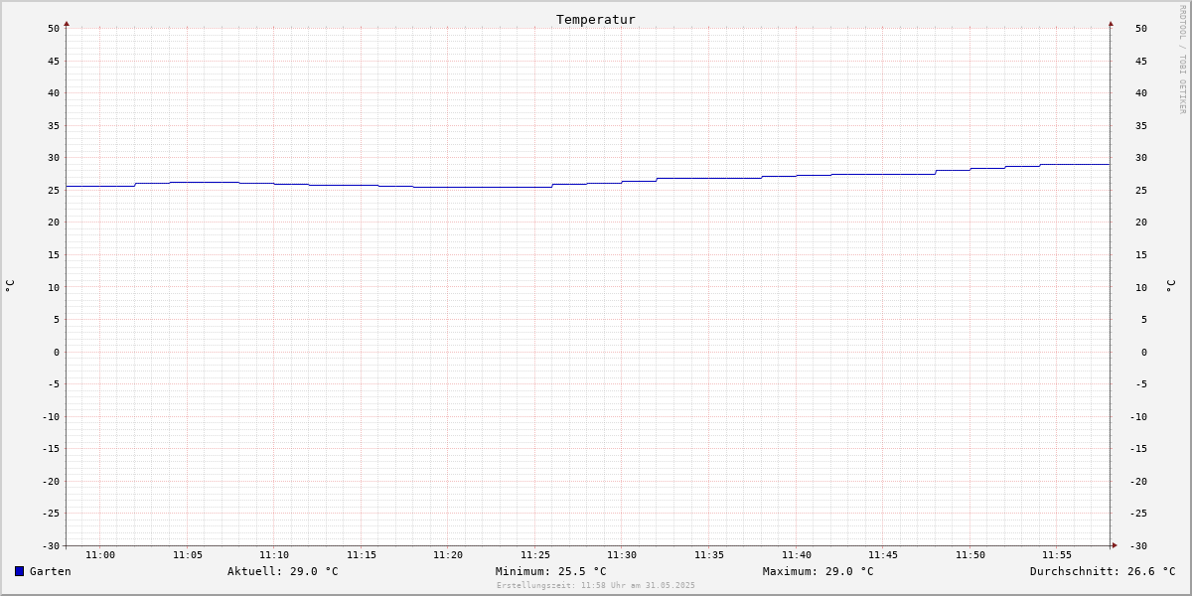Screen dimensions: 1192x596
Task: Click the "Durchschnitt: 26.6 °C" average value
Action: (1103, 571)
